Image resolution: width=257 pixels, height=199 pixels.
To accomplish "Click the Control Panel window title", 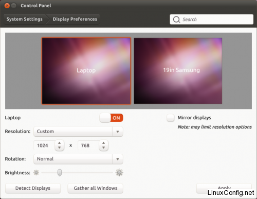I will tap(36, 6).
